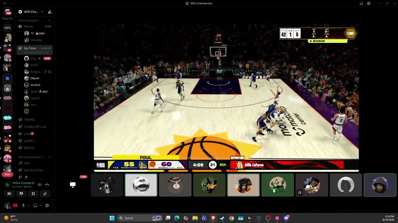Jump to NEW unread servers pill
The width and height of the screenshot is (398, 223).
pyautogui.click(x=7, y=174)
